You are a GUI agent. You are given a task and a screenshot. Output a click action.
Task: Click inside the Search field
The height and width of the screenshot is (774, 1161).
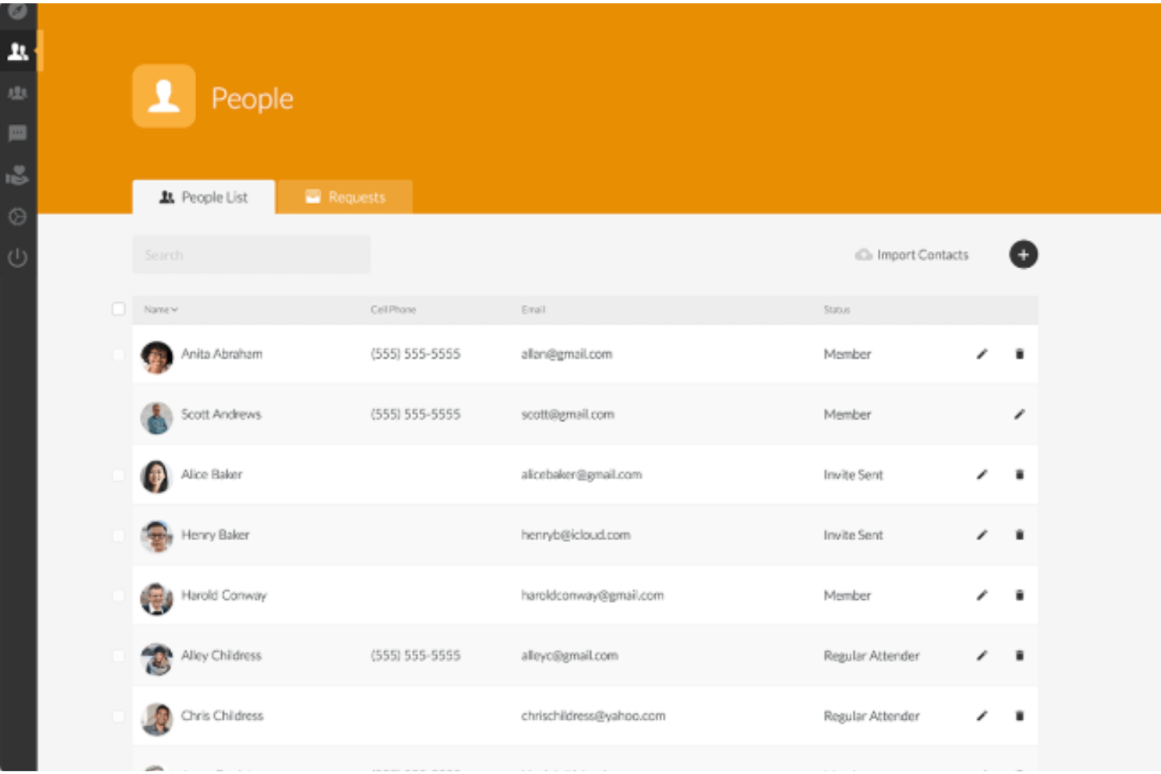click(x=251, y=254)
